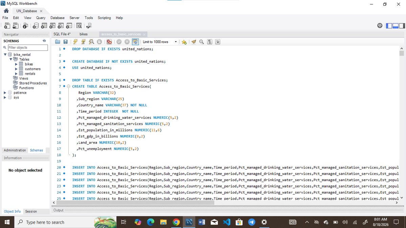Execute the script with the lightning bolt
406x228 pixels.
pyautogui.click(x=75, y=42)
